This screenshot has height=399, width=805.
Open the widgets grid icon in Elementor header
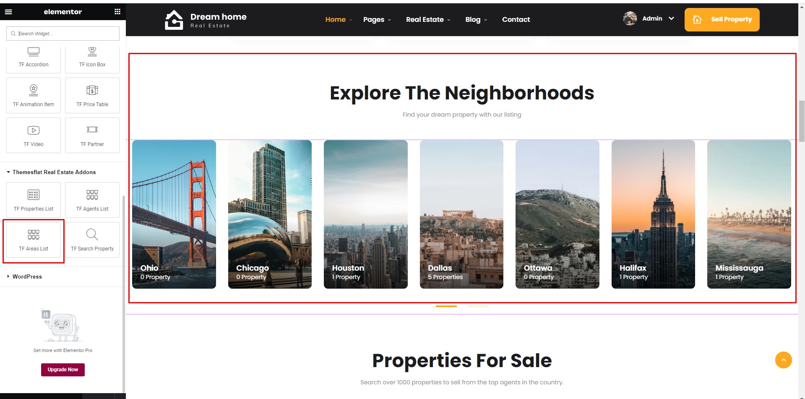coord(117,12)
